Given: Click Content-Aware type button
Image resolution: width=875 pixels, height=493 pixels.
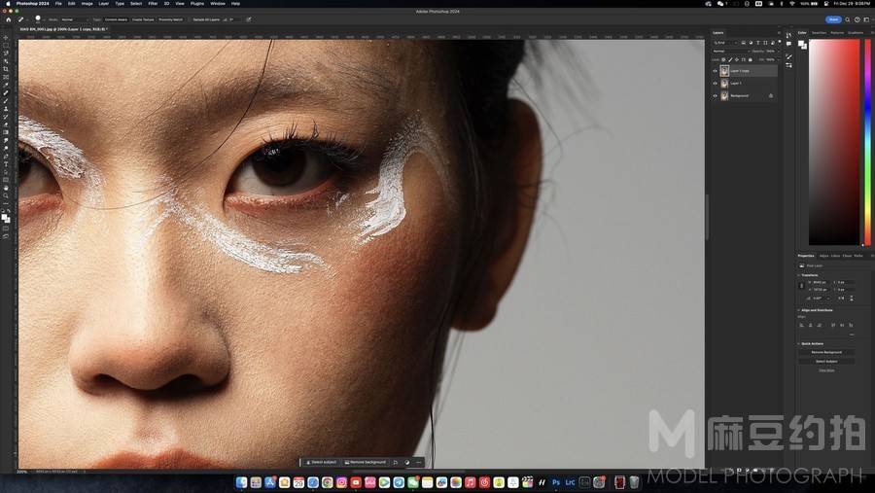Looking at the screenshot, I should (x=116, y=19).
